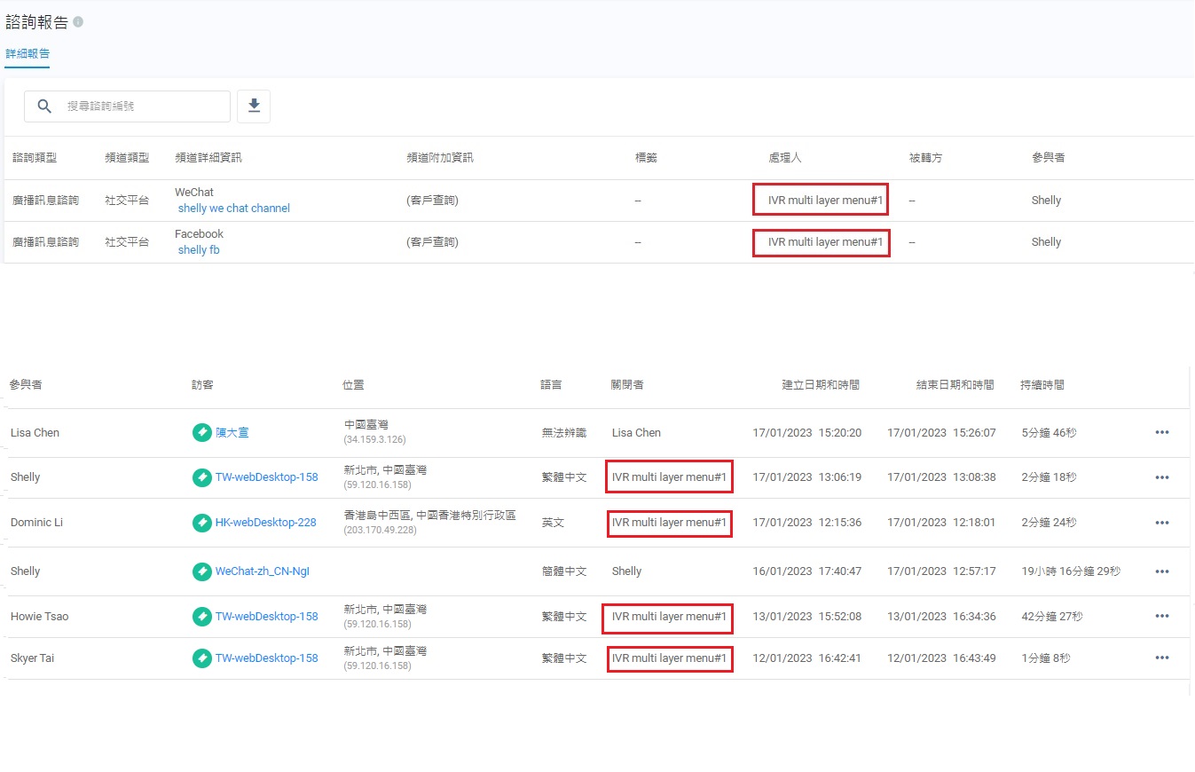The image size is (1195, 772).
Task: Click the search magnifier icon
Action: click(44, 106)
